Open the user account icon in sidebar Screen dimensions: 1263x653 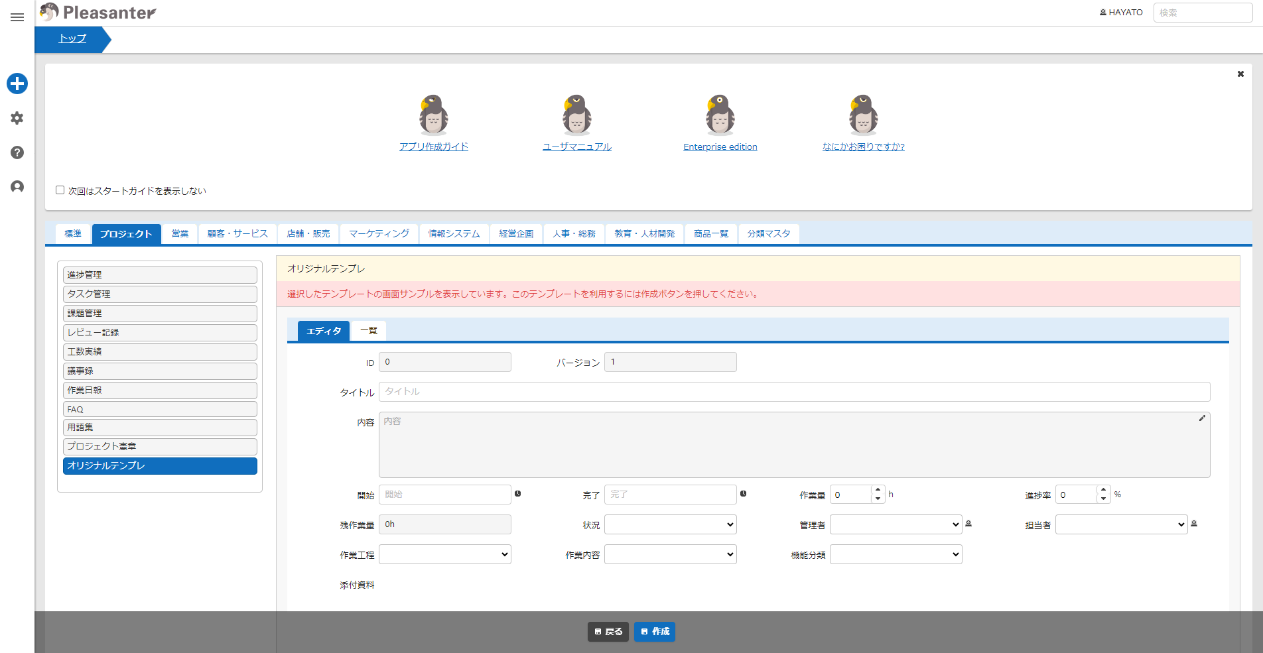[17, 187]
